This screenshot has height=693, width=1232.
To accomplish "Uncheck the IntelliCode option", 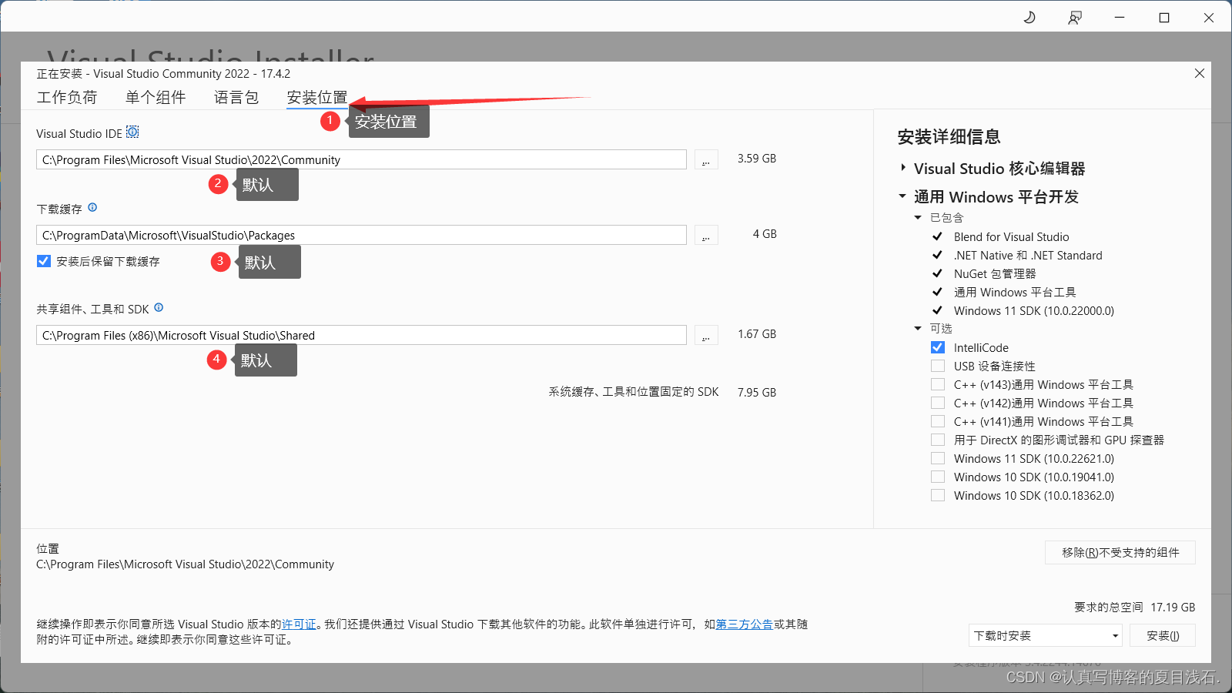I will click(938, 347).
